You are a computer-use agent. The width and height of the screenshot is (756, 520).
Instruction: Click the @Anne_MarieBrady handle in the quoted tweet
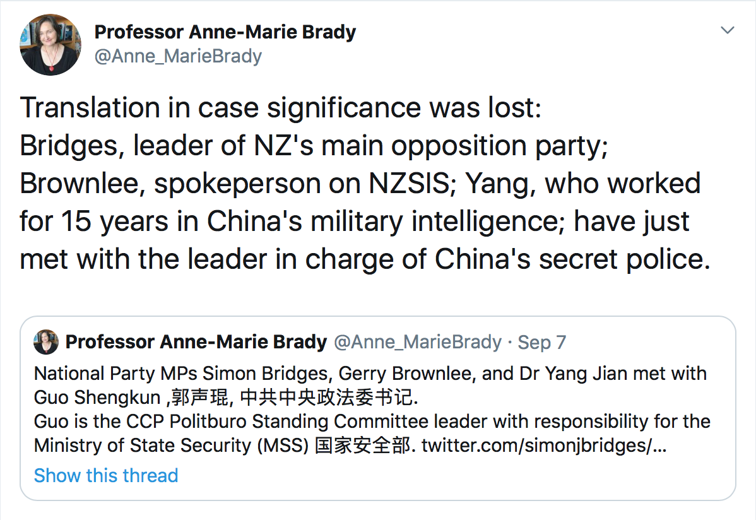click(x=417, y=342)
